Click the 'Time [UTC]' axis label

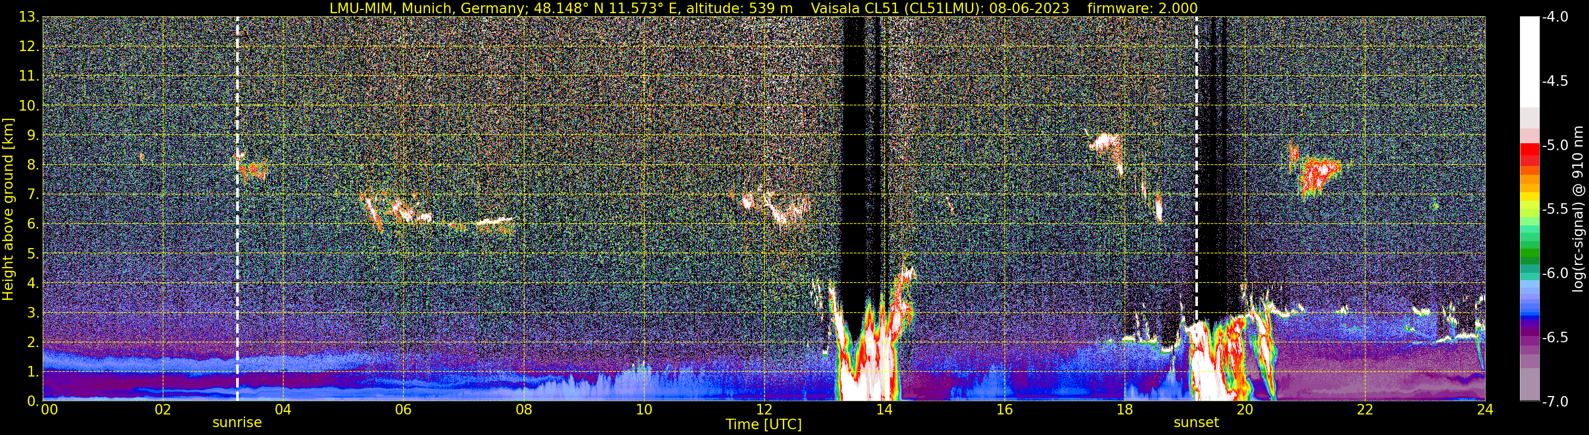point(764,424)
